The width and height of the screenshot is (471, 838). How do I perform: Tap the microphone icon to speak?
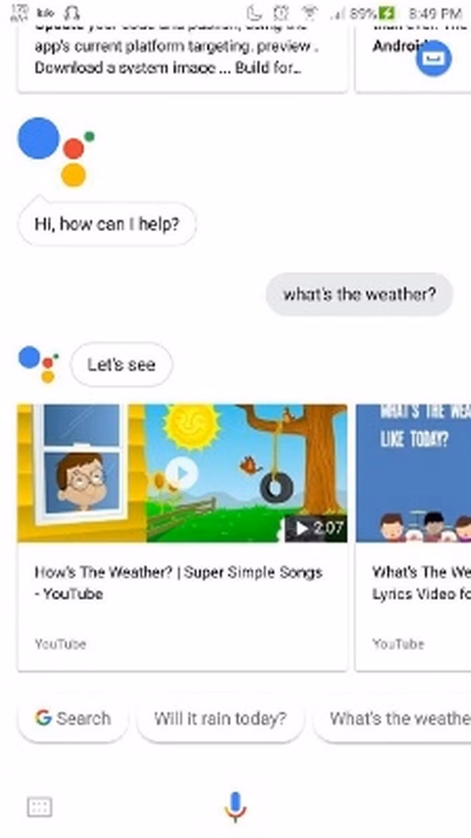coord(235,806)
